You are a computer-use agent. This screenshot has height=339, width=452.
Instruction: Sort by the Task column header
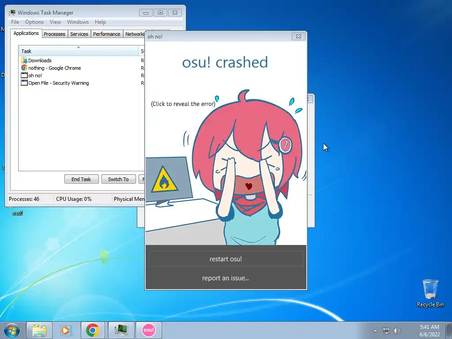(79, 51)
